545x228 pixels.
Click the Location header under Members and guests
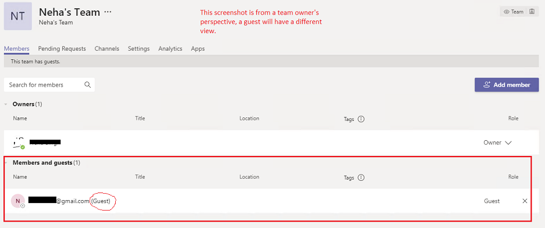click(x=249, y=177)
